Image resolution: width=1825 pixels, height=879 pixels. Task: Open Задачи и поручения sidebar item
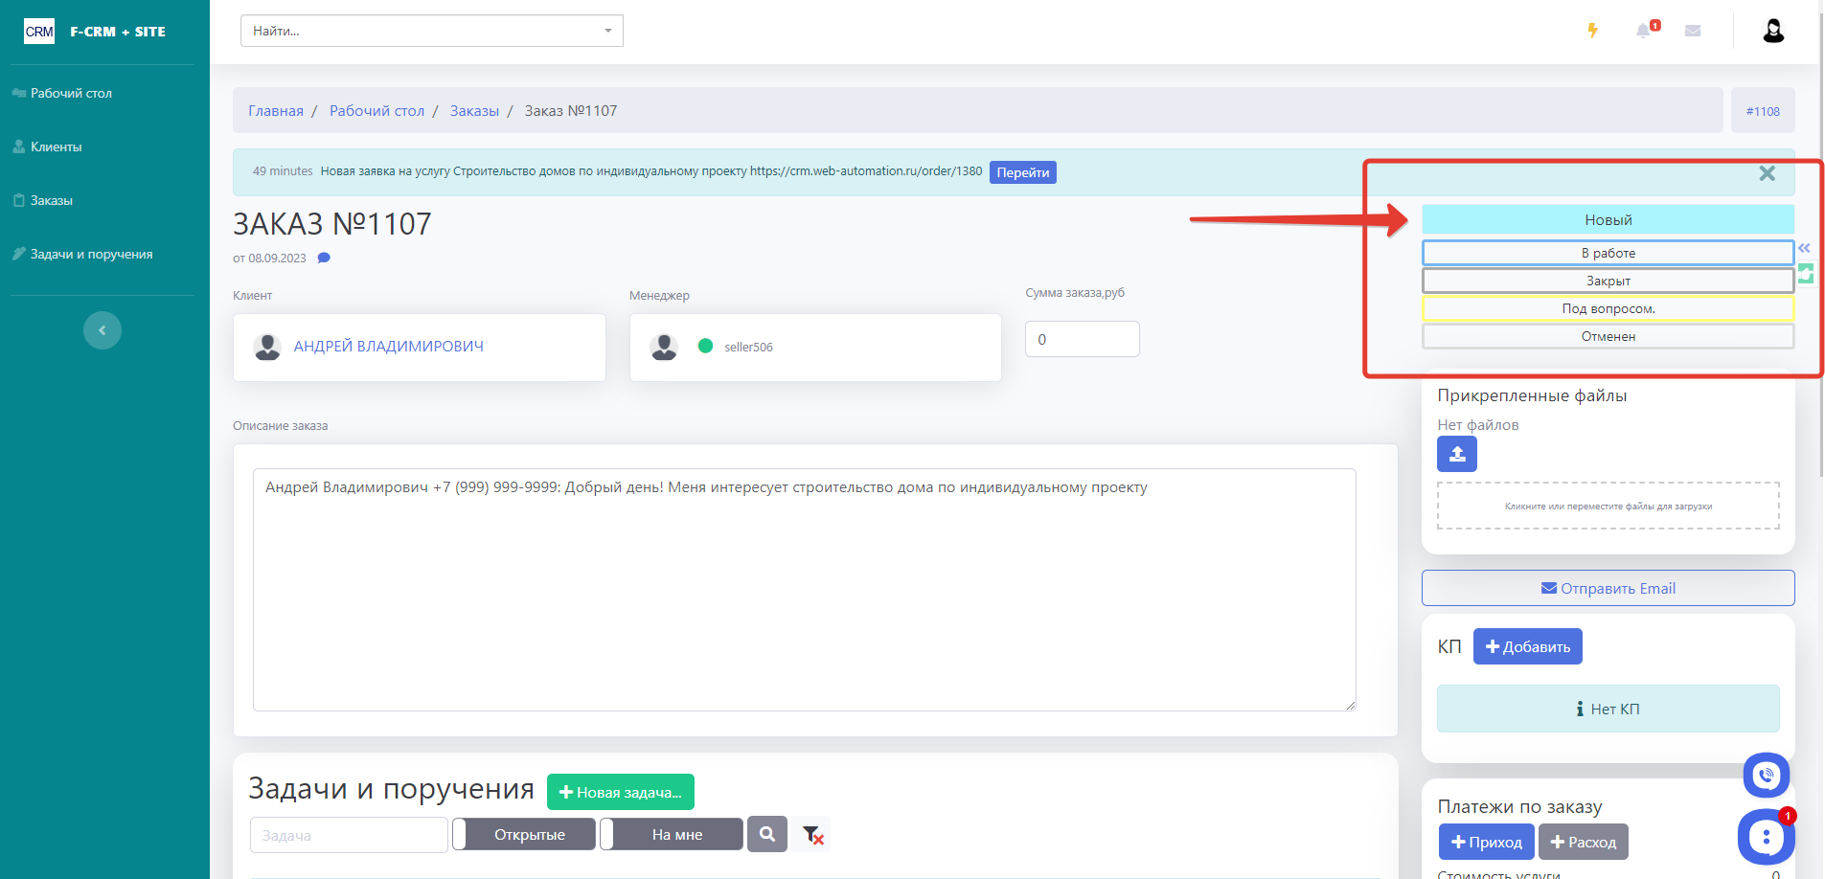coord(91,254)
